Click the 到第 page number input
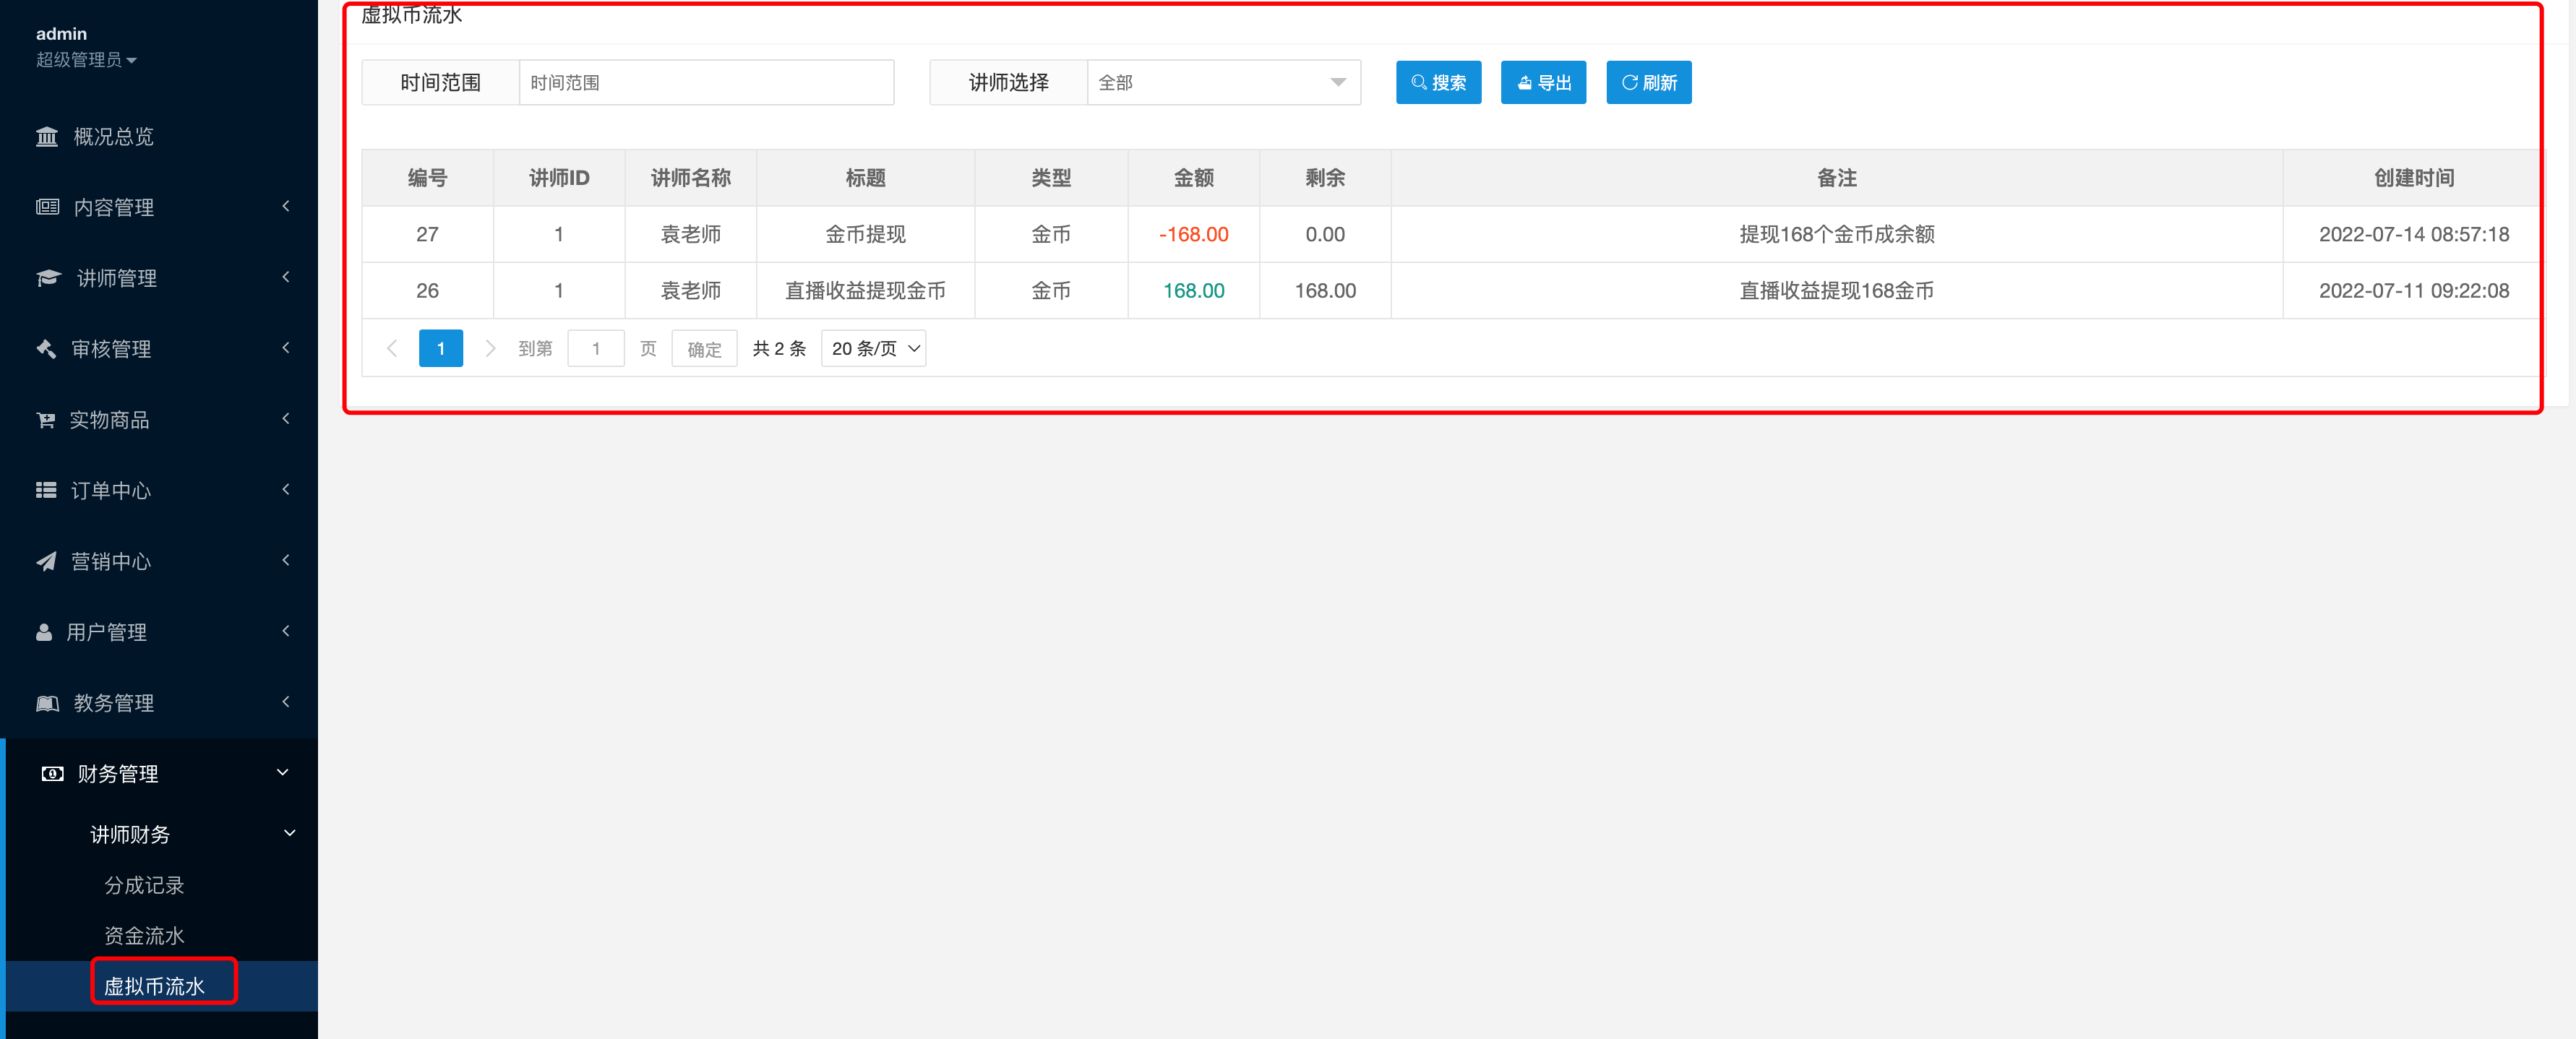The image size is (2576, 1039). [x=596, y=348]
